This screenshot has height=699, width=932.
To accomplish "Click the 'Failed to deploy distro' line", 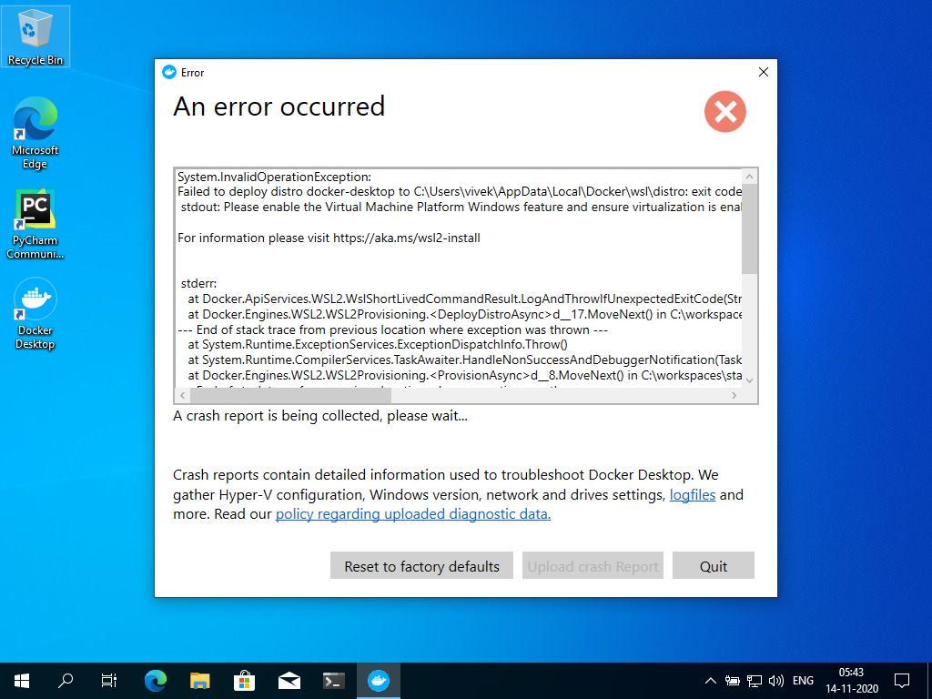I will tap(460, 191).
